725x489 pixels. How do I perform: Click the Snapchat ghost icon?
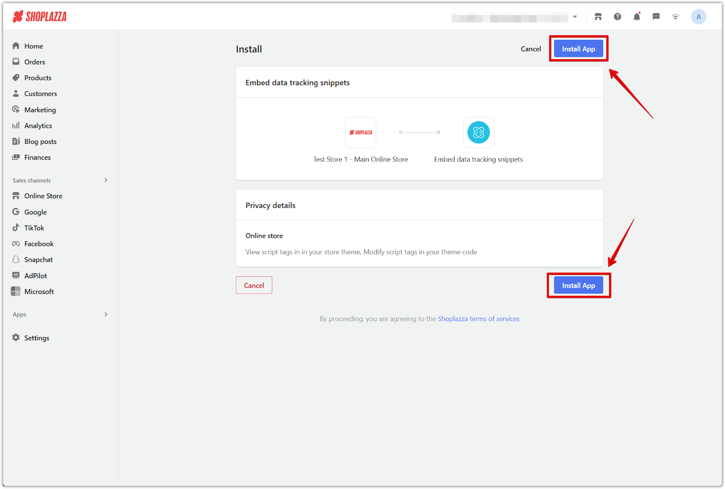pyautogui.click(x=16, y=259)
